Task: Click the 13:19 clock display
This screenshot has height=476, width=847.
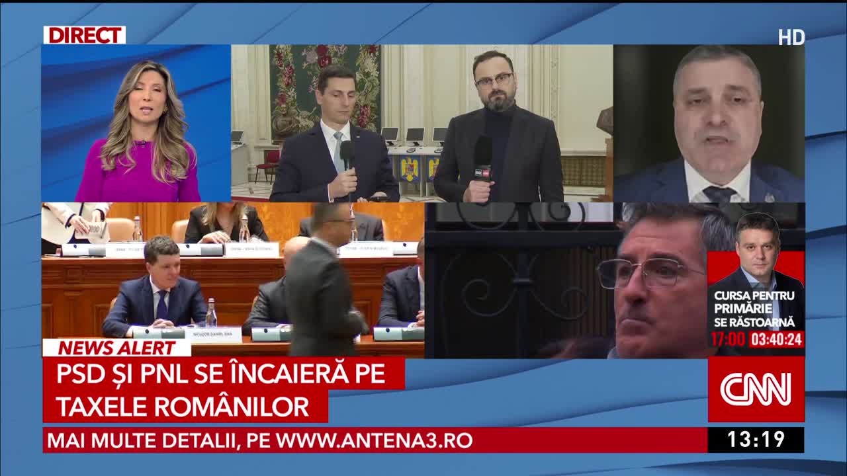Action: pyautogui.click(x=756, y=440)
